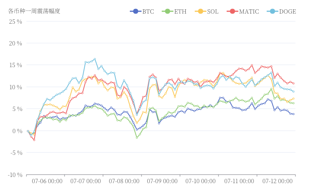Click the MATIC lowest point at chart start
Screen dimensions: 311x194
pyautogui.click(x=34, y=140)
